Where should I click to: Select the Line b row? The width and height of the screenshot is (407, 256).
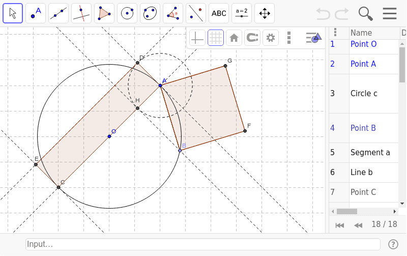(x=364, y=173)
